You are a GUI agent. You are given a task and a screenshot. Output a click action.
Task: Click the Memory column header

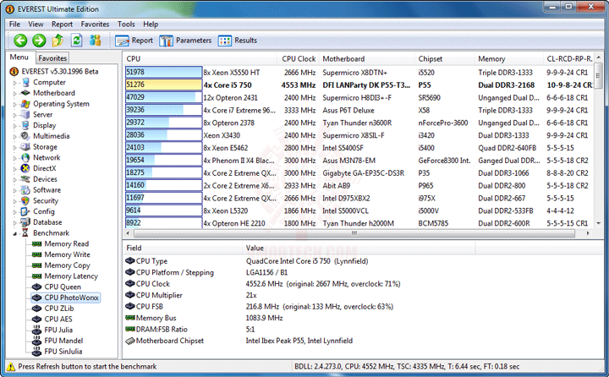coord(508,59)
